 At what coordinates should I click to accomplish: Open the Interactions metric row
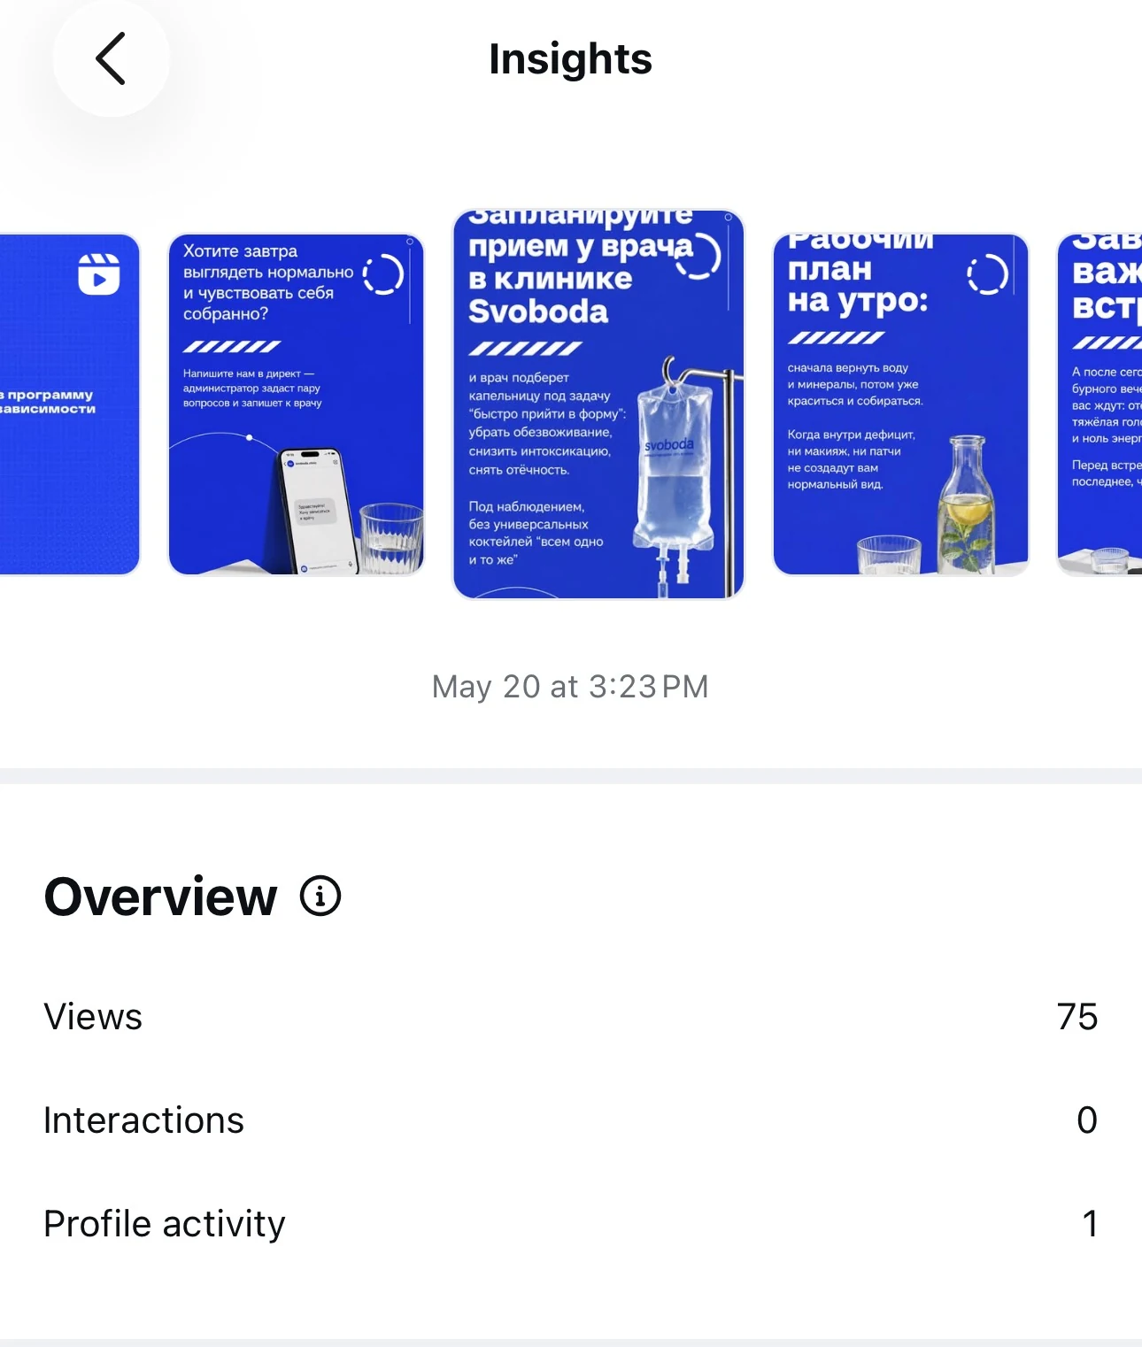[571, 1120]
